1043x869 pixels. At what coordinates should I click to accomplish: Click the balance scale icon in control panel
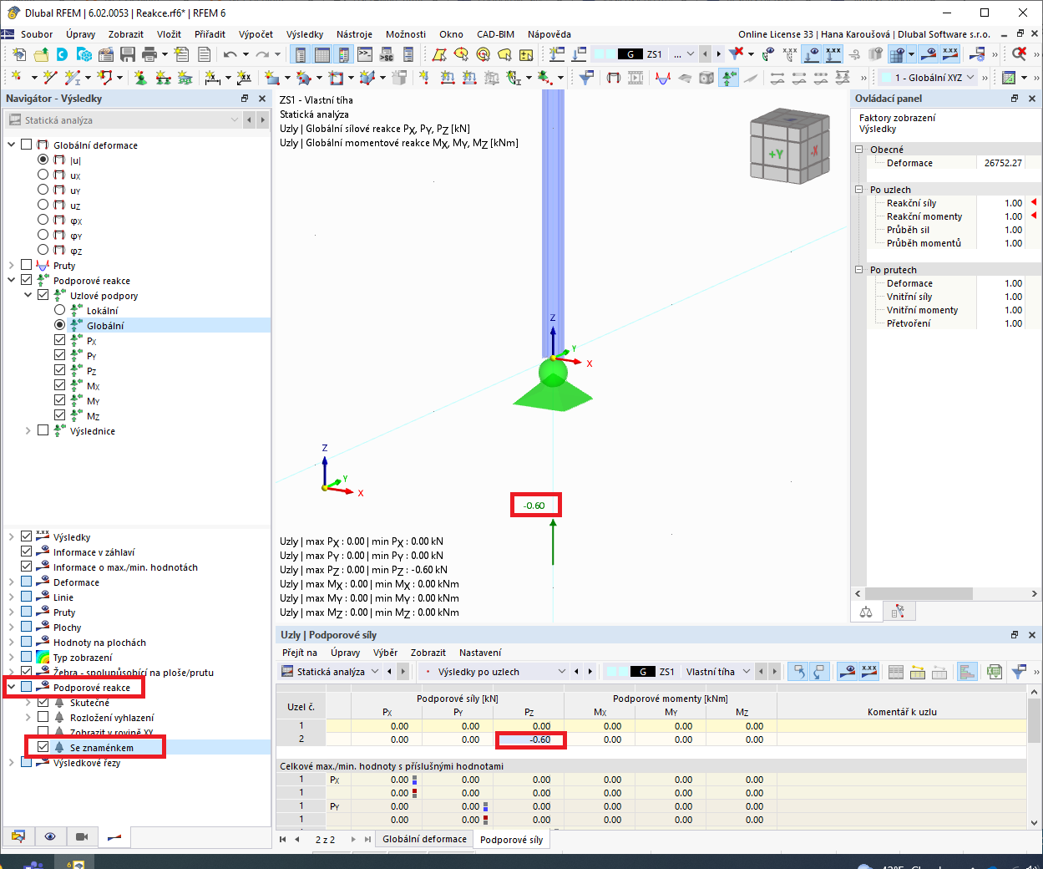pos(866,612)
